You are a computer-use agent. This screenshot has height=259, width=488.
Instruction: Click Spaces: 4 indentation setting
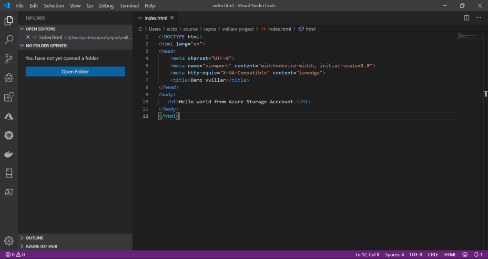(x=394, y=255)
